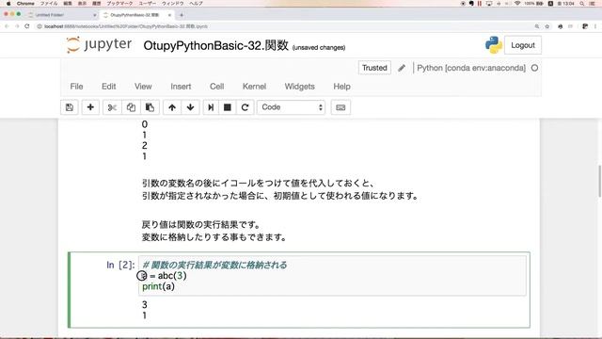Click the text line starting with 引数が指定

point(280,196)
